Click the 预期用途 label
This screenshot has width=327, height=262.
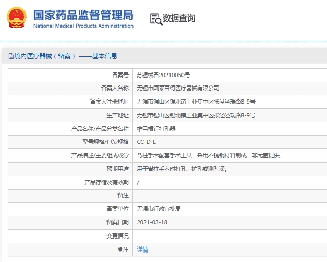tap(118, 169)
